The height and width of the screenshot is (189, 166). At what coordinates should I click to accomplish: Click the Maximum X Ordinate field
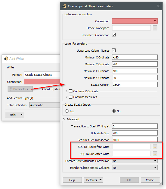135,71
